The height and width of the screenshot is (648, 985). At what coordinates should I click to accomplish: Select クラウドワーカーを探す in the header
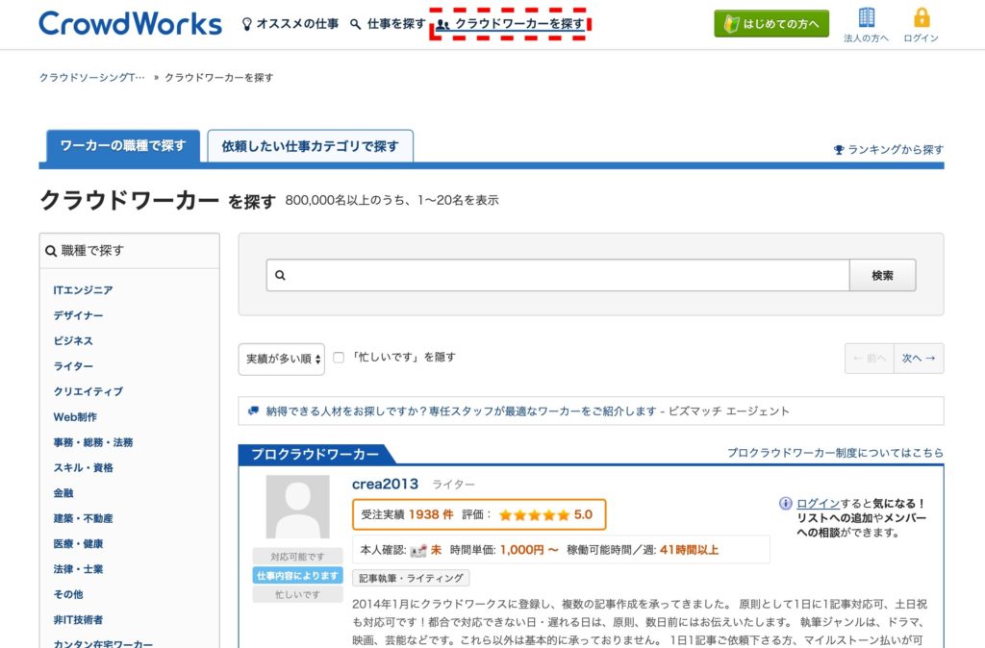click(x=519, y=24)
